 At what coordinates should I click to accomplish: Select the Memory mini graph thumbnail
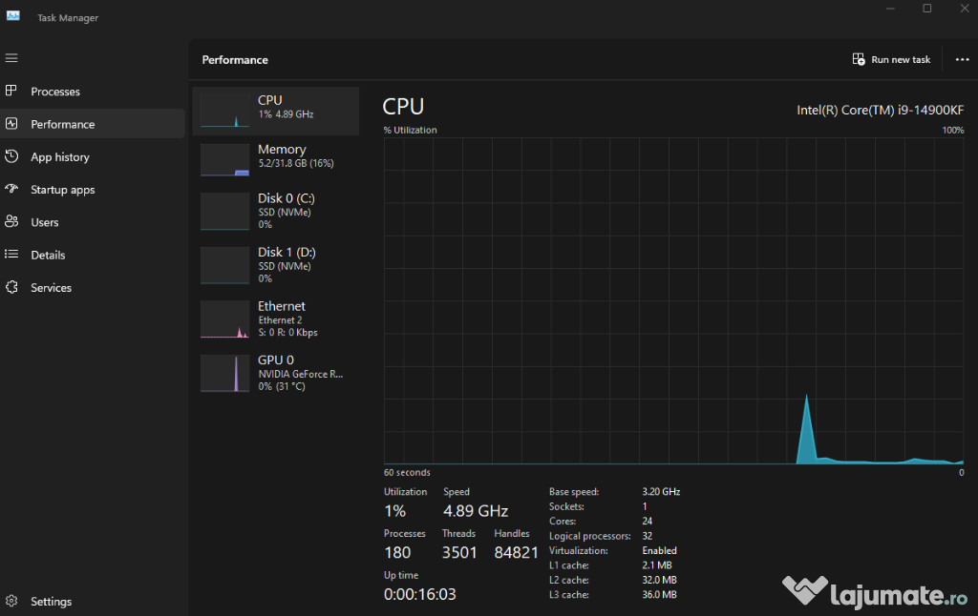click(x=224, y=159)
